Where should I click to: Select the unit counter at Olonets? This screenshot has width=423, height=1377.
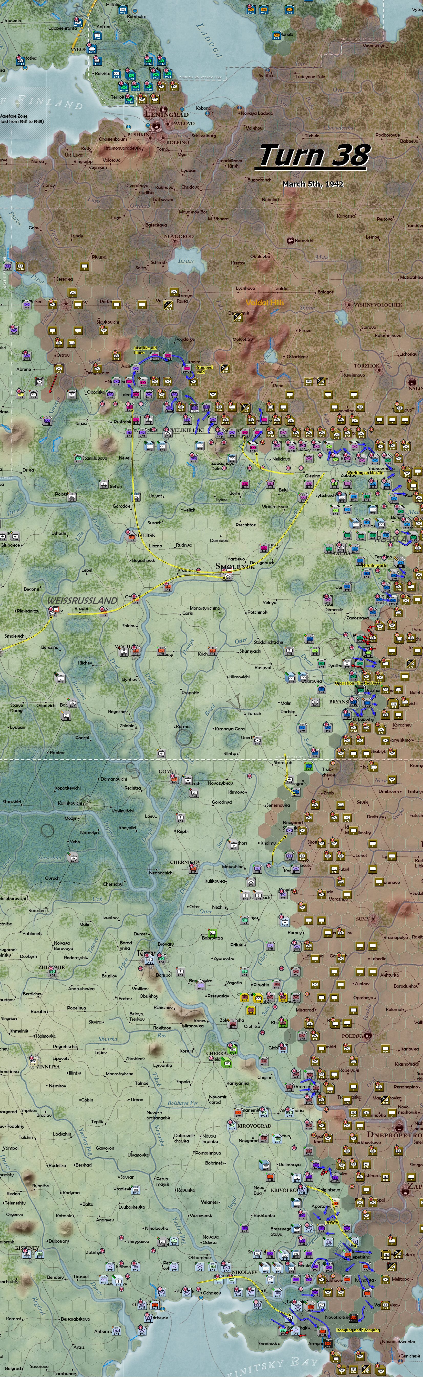tap(277, 36)
